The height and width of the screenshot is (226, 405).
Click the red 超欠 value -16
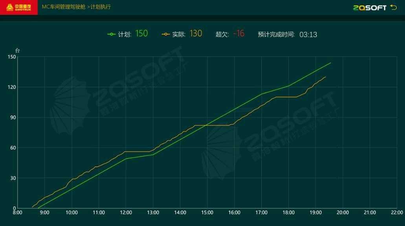[238, 34]
